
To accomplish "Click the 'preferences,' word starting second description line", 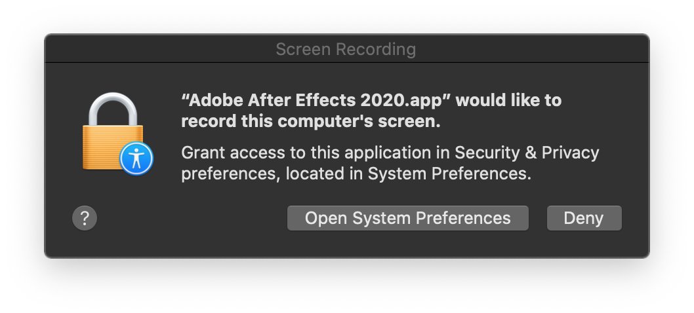I will click(x=232, y=174).
